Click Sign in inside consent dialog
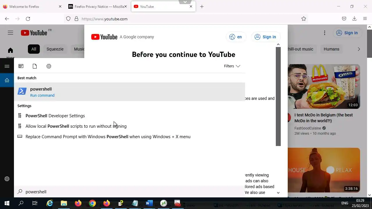This screenshot has width=372, height=209. 265,37
